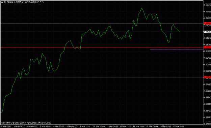Click the 0.90235 price axis label
The image size is (211, 128).
[x=208, y=64]
